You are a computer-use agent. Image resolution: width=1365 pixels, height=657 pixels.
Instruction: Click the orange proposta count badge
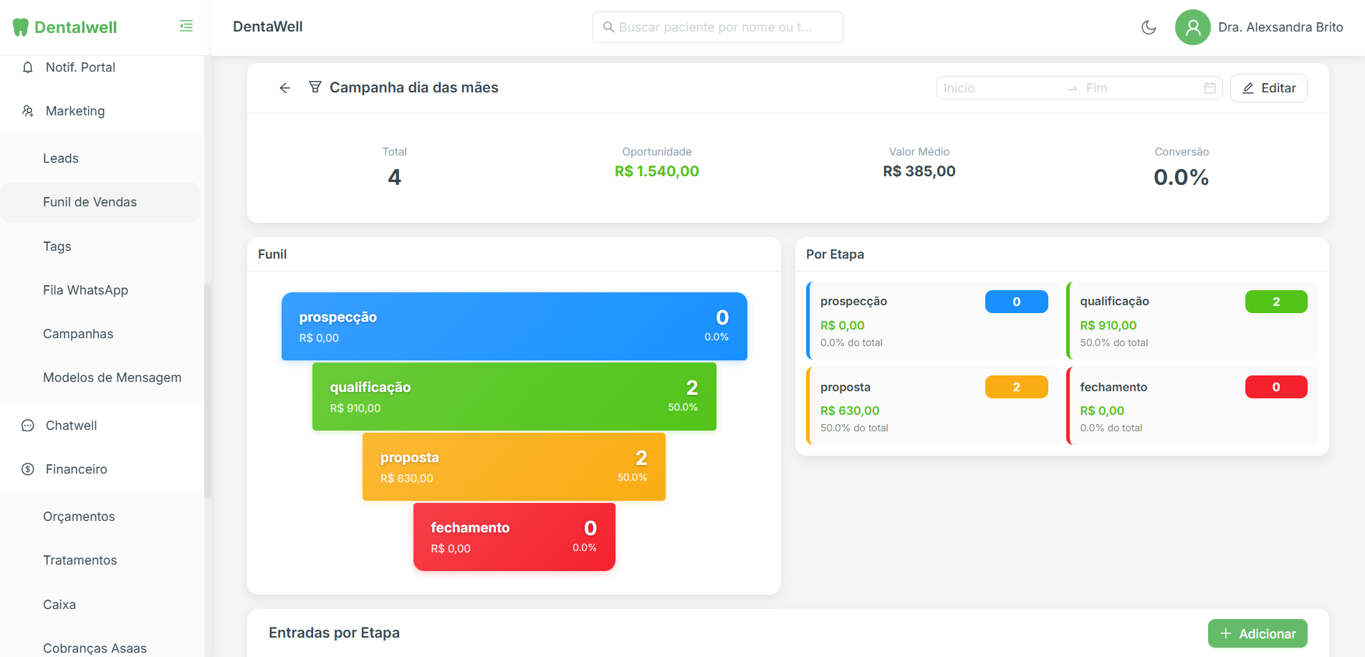pyautogui.click(x=1016, y=387)
